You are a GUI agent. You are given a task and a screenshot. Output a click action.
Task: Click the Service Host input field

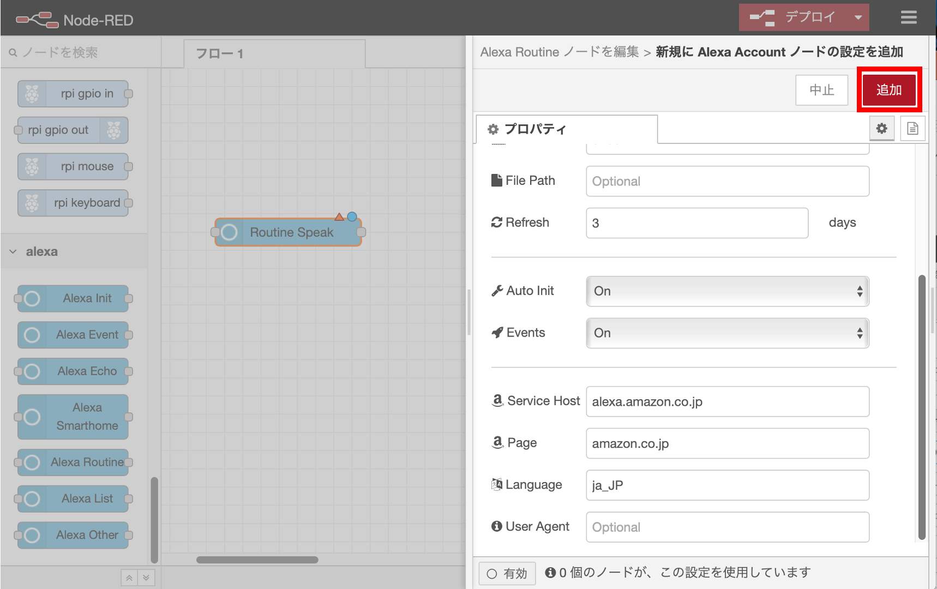coord(728,401)
